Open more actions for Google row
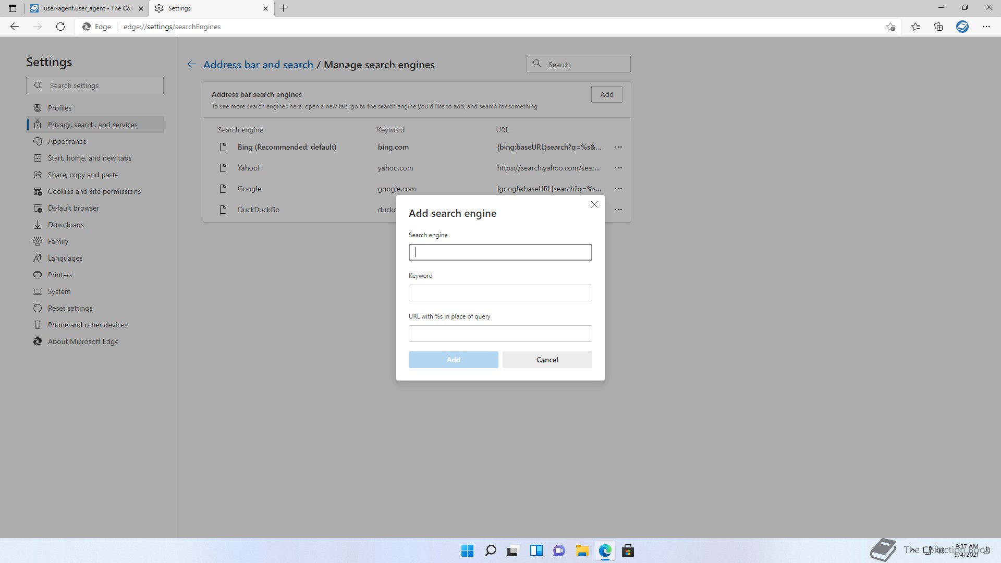Image resolution: width=1001 pixels, height=563 pixels. point(618,189)
